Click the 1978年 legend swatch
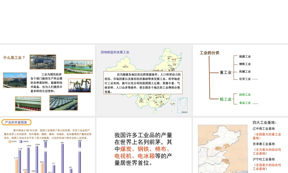288x173 pixels. point(10,142)
